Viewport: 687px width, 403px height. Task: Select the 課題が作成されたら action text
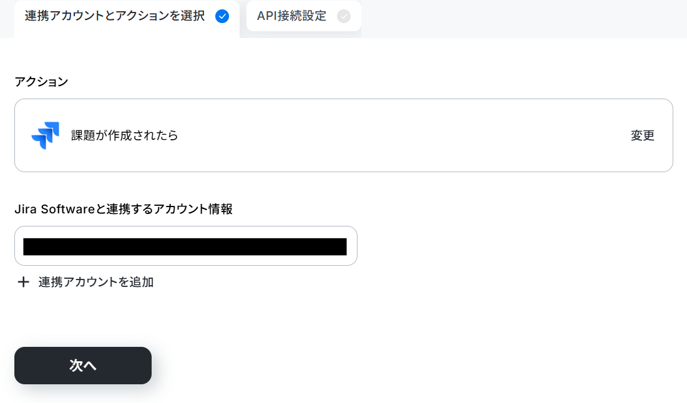124,135
